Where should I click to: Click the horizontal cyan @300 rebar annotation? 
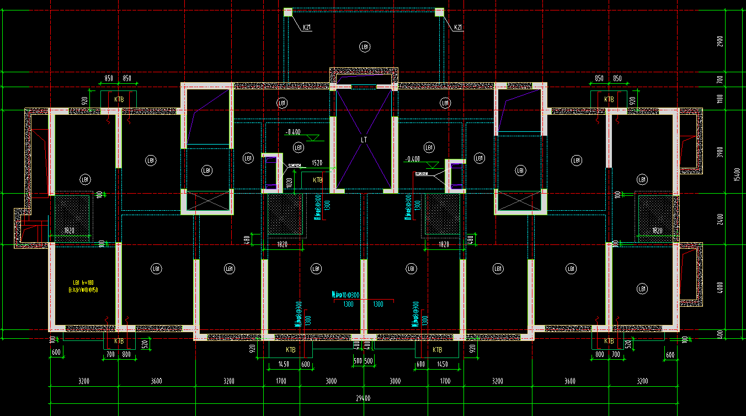346,295
